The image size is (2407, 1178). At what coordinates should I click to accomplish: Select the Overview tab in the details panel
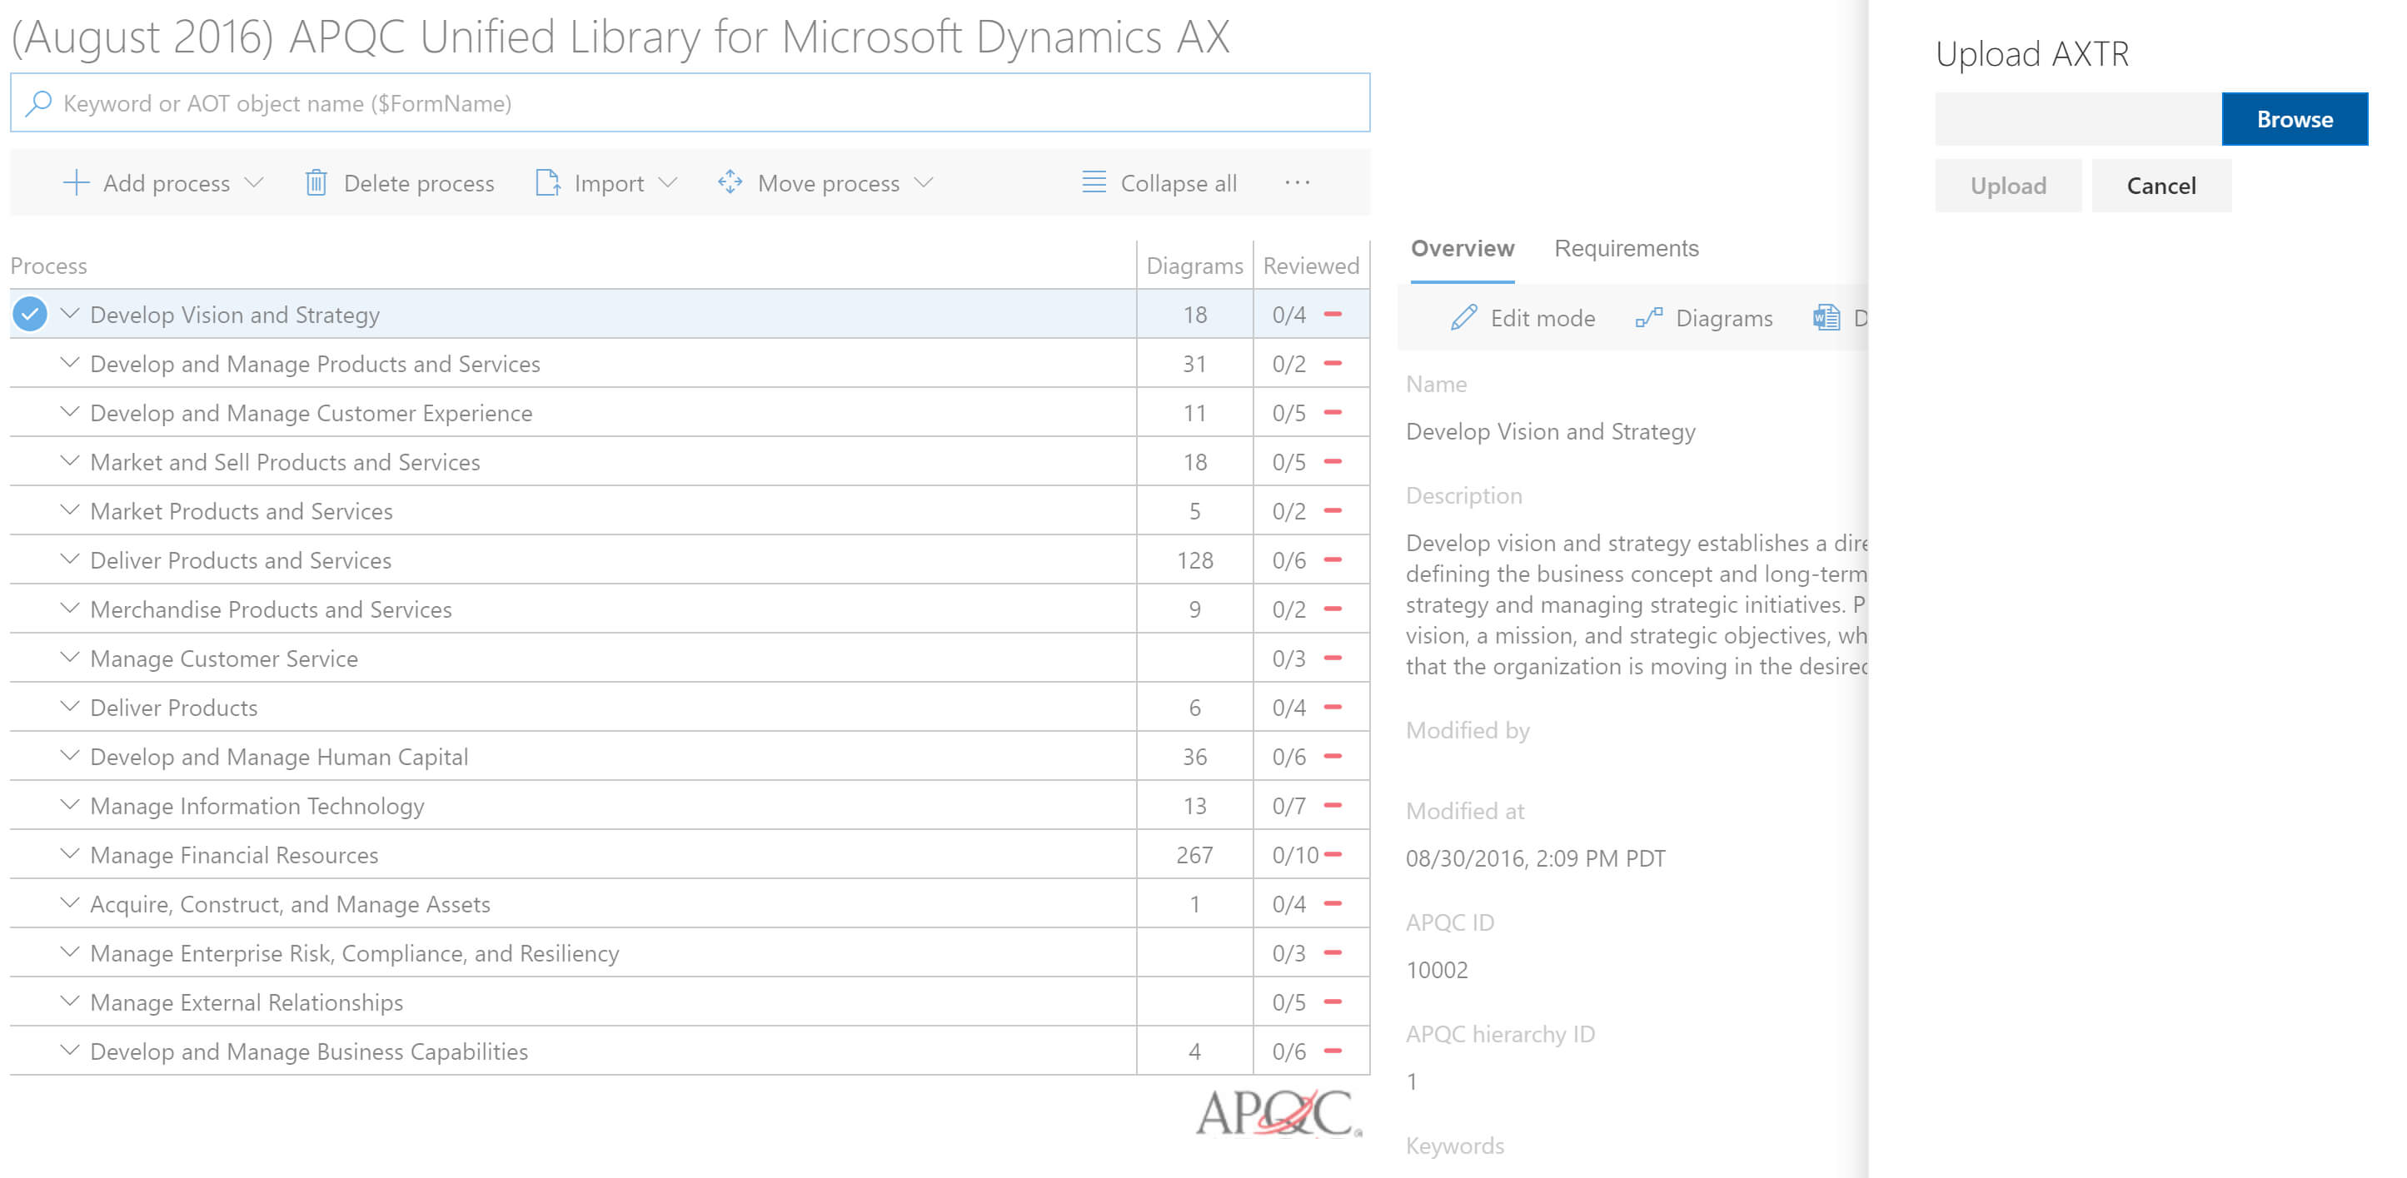click(x=1460, y=248)
